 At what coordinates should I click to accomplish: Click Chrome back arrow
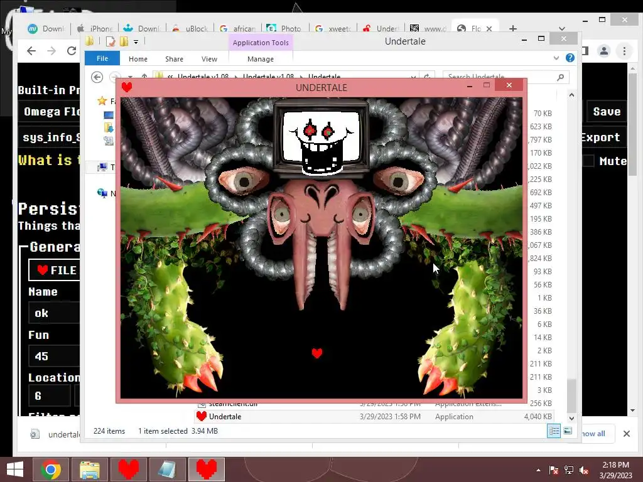click(31, 51)
